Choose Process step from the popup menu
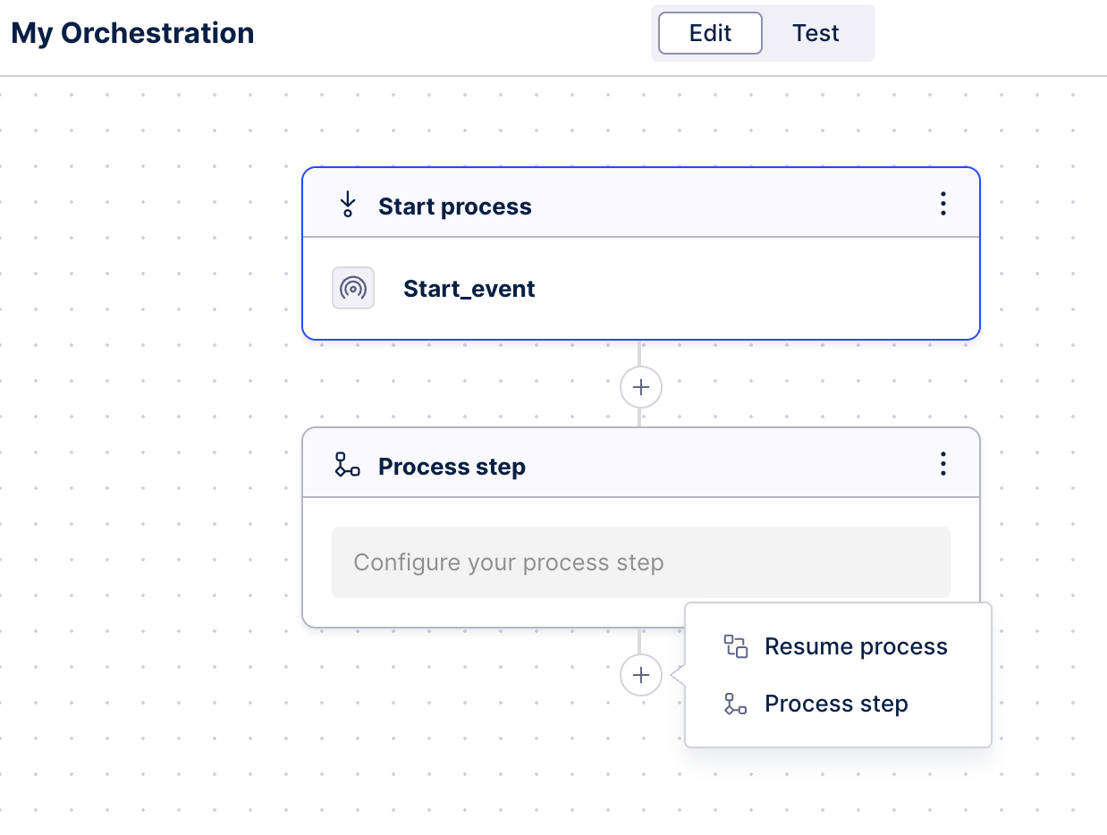Image resolution: width=1107 pixels, height=835 pixels. pos(836,704)
